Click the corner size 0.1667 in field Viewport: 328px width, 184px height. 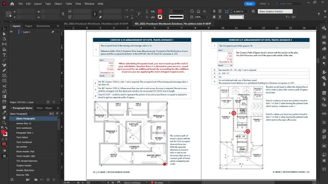click(x=240, y=11)
